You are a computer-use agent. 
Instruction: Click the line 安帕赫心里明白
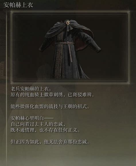[32, 118]
